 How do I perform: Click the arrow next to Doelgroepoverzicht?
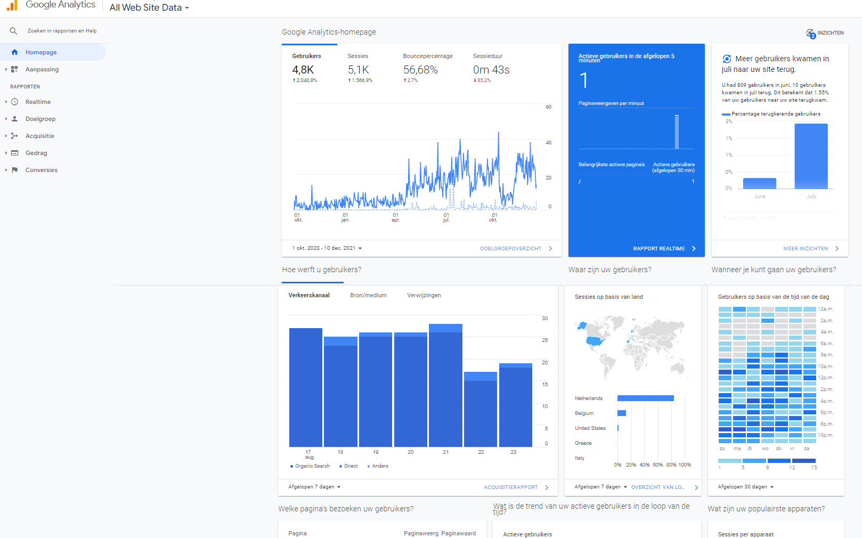pyautogui.click(x=550, y=248)
